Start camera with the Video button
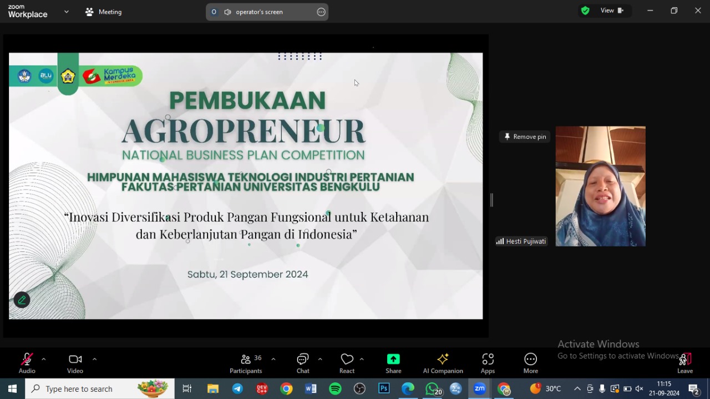The width and height of the screenshot is (710, 399). (75, 363)
